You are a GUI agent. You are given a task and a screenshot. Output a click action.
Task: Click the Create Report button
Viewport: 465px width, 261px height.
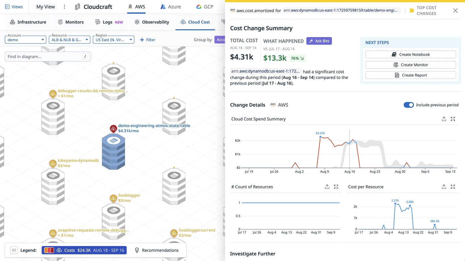tap(411, 75)
